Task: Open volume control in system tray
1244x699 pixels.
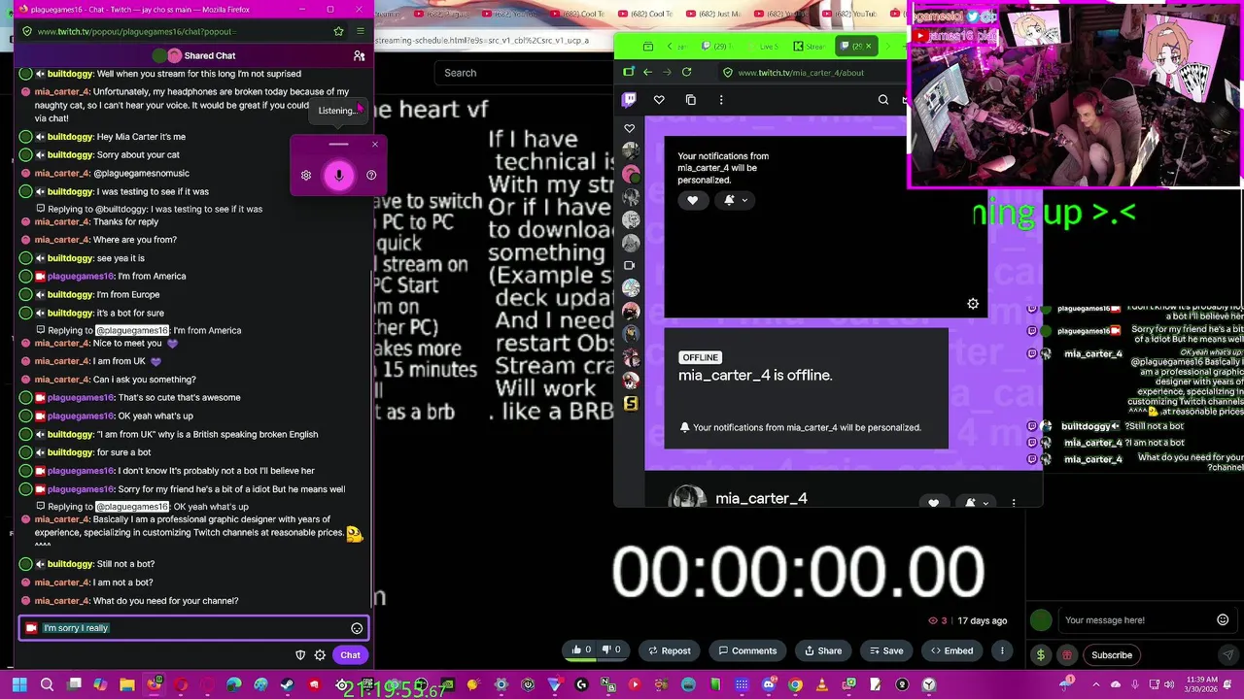Action: pyautogui.click(x=1169, y=685)
